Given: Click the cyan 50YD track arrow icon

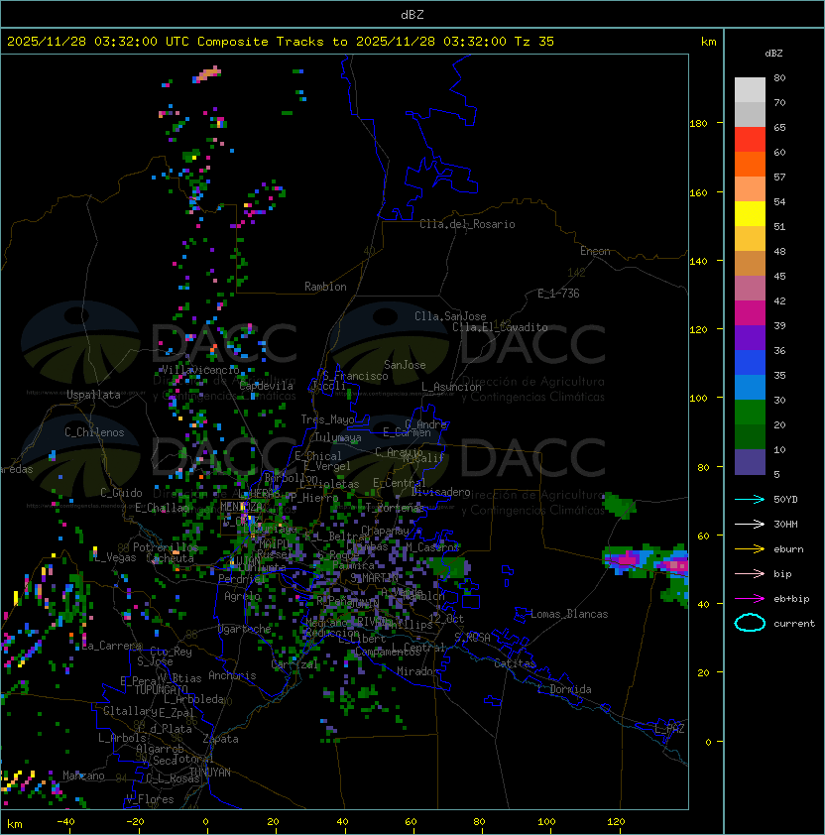Looking at the screenshot, I should coord(750,499).
